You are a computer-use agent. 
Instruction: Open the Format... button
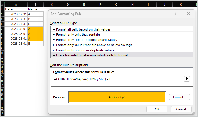coord(179,97)
